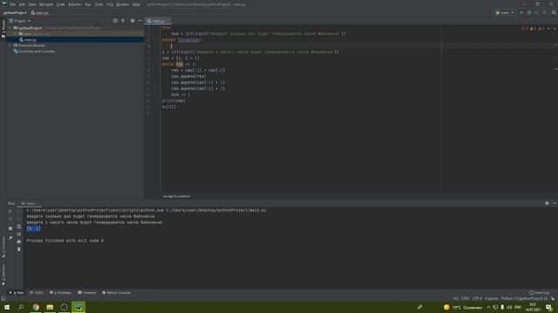Click scroll to end icon in Run panel

coord(19,234)
